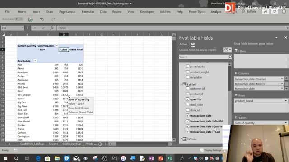Open OneNote from taskbar

tap(151, 158)
